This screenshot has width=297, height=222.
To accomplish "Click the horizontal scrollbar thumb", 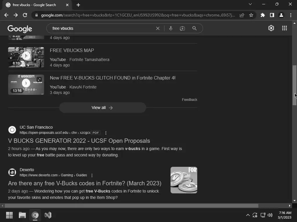I will coord(131,206).
